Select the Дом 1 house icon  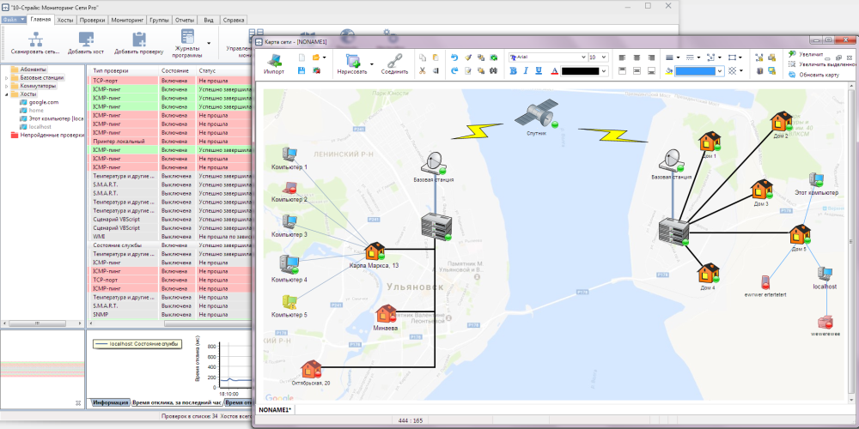(x=710, y=142)
